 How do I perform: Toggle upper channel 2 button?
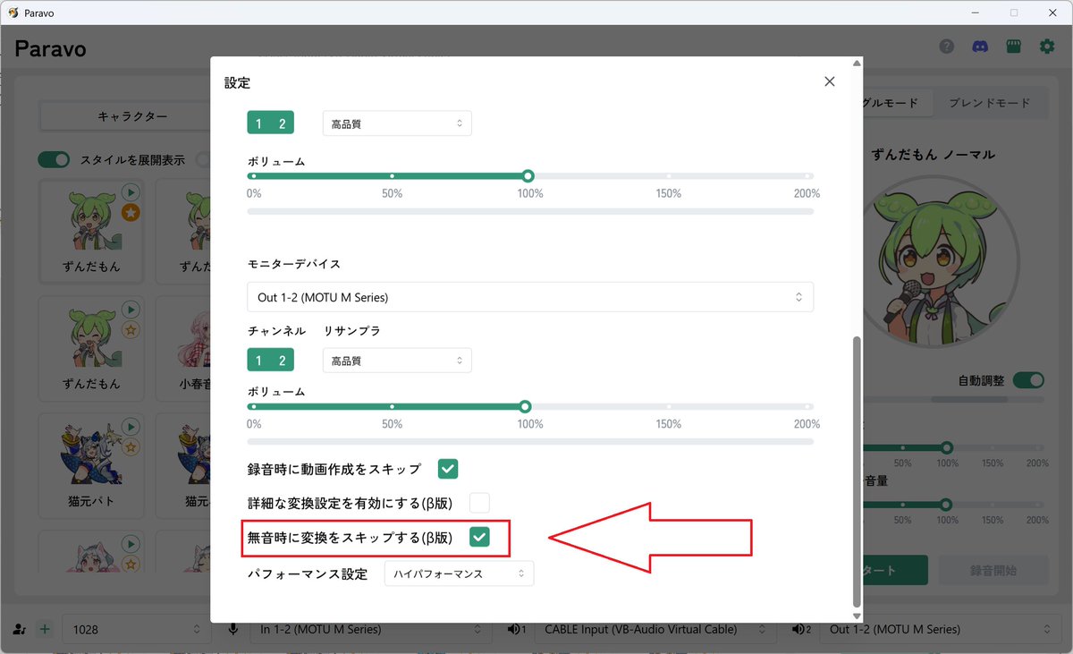coord(283,123)
